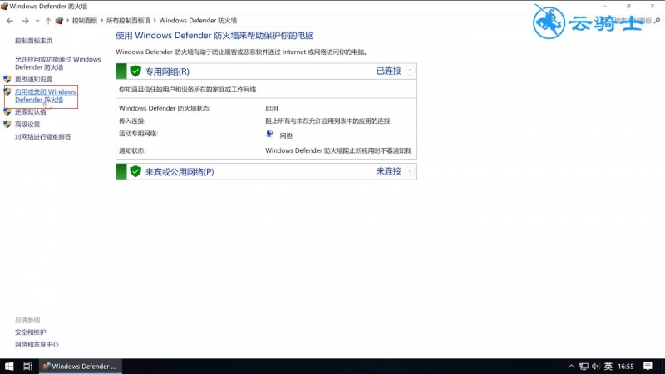Click the 已连接 connected status text

tap(388, 71)
